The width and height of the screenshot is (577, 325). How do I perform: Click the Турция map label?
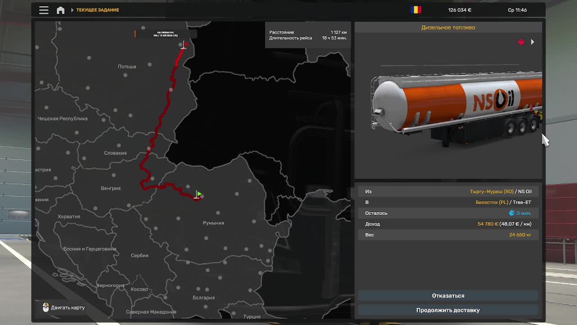point(252,317)
